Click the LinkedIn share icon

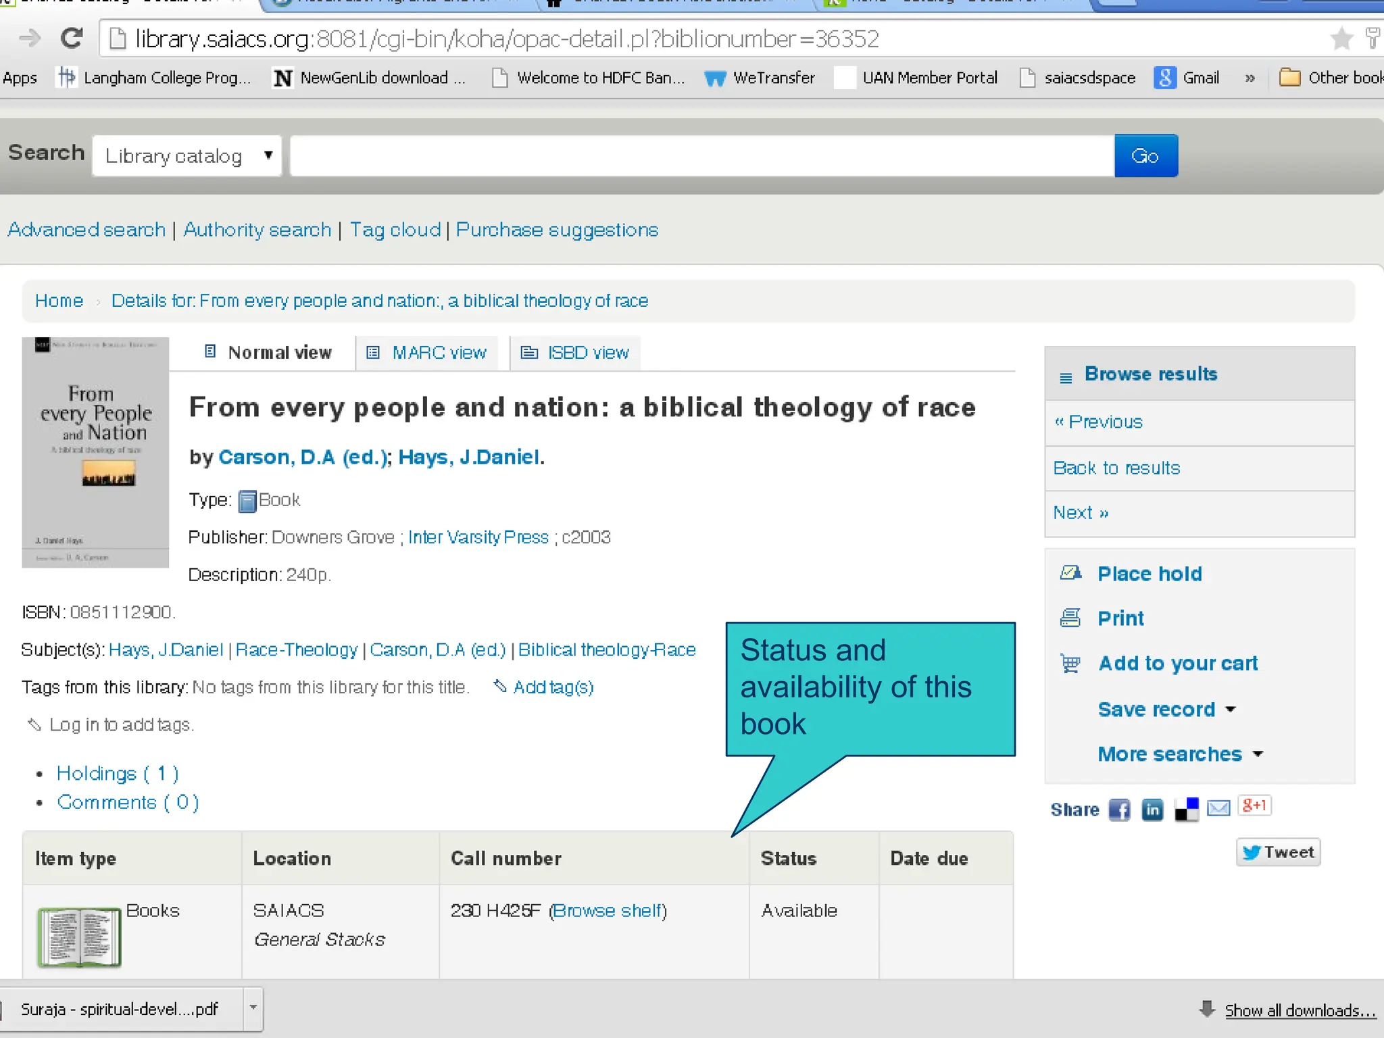pos(1152,809)
